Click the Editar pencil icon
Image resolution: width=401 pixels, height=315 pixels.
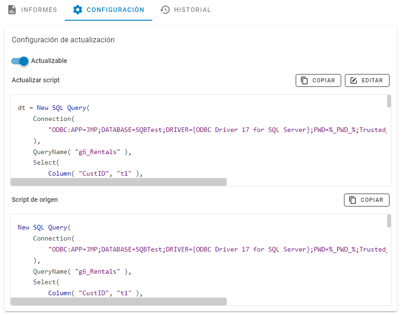(x=354, y=80)
